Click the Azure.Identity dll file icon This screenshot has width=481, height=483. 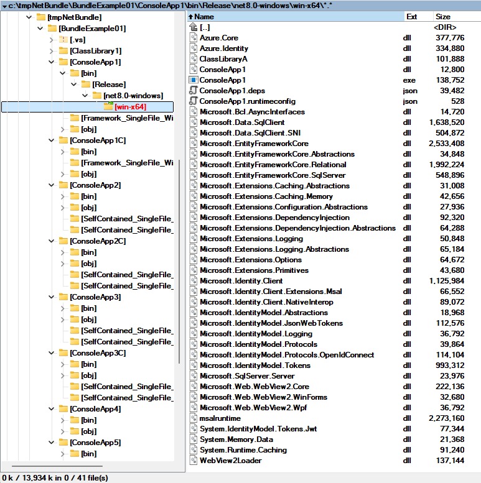(x=193, y=48)
